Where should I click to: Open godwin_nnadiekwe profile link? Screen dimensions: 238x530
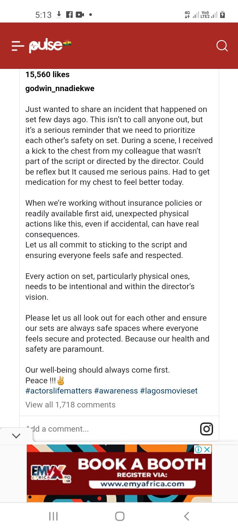(60, 88)
